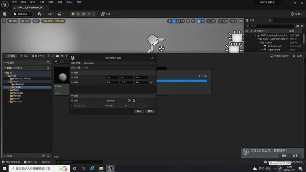The width and height of the screenshot is (306, 172).
Task: Open the 选择模式 mode dropdown
Action: 22,14
